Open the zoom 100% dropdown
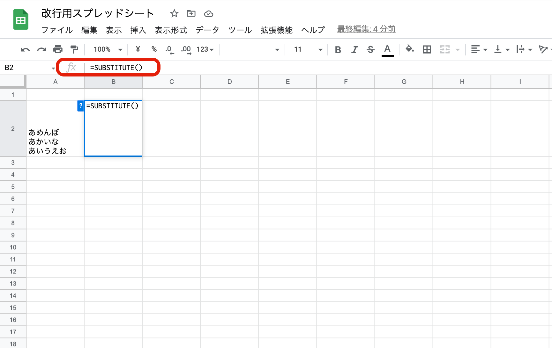 click(x=108, y=49)
